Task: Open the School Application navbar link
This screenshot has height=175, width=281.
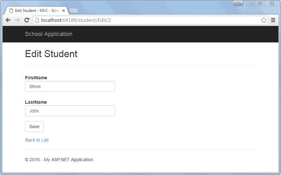Action: click(48, 34)
